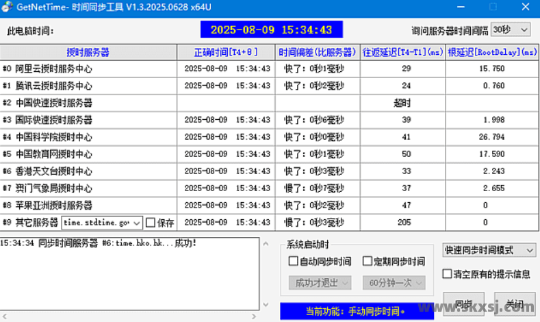Check the 保存 box for custom server
This screenshot has height=322, width=540.
(151, 223)
